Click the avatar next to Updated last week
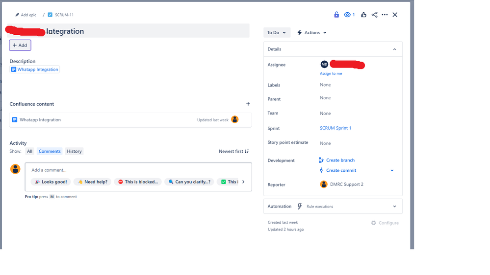The height and width of the screenshot is (275, 490). coord(234,119)
